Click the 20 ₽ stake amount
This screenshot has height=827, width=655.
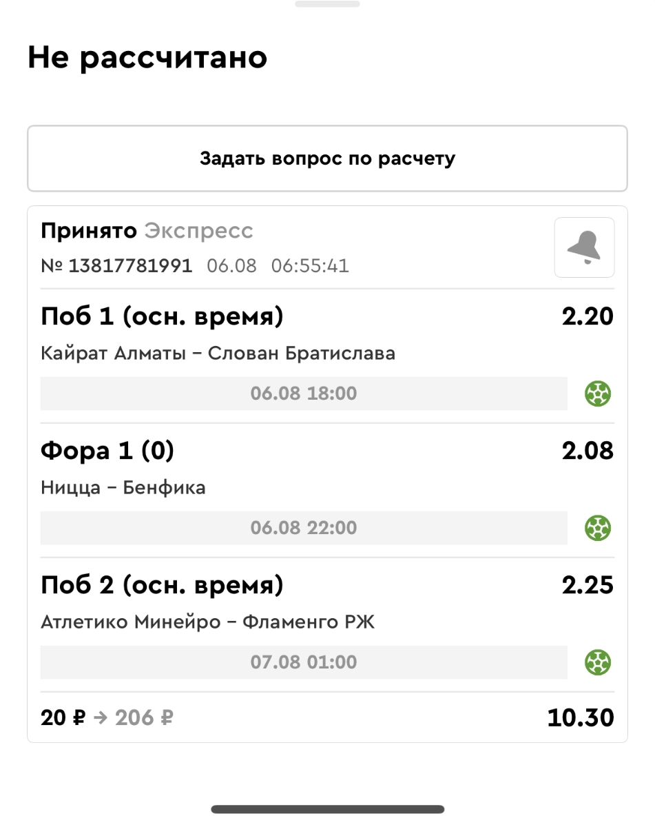click(x=63, y=718)
